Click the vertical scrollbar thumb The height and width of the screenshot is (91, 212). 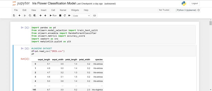(x=210, y=23)
